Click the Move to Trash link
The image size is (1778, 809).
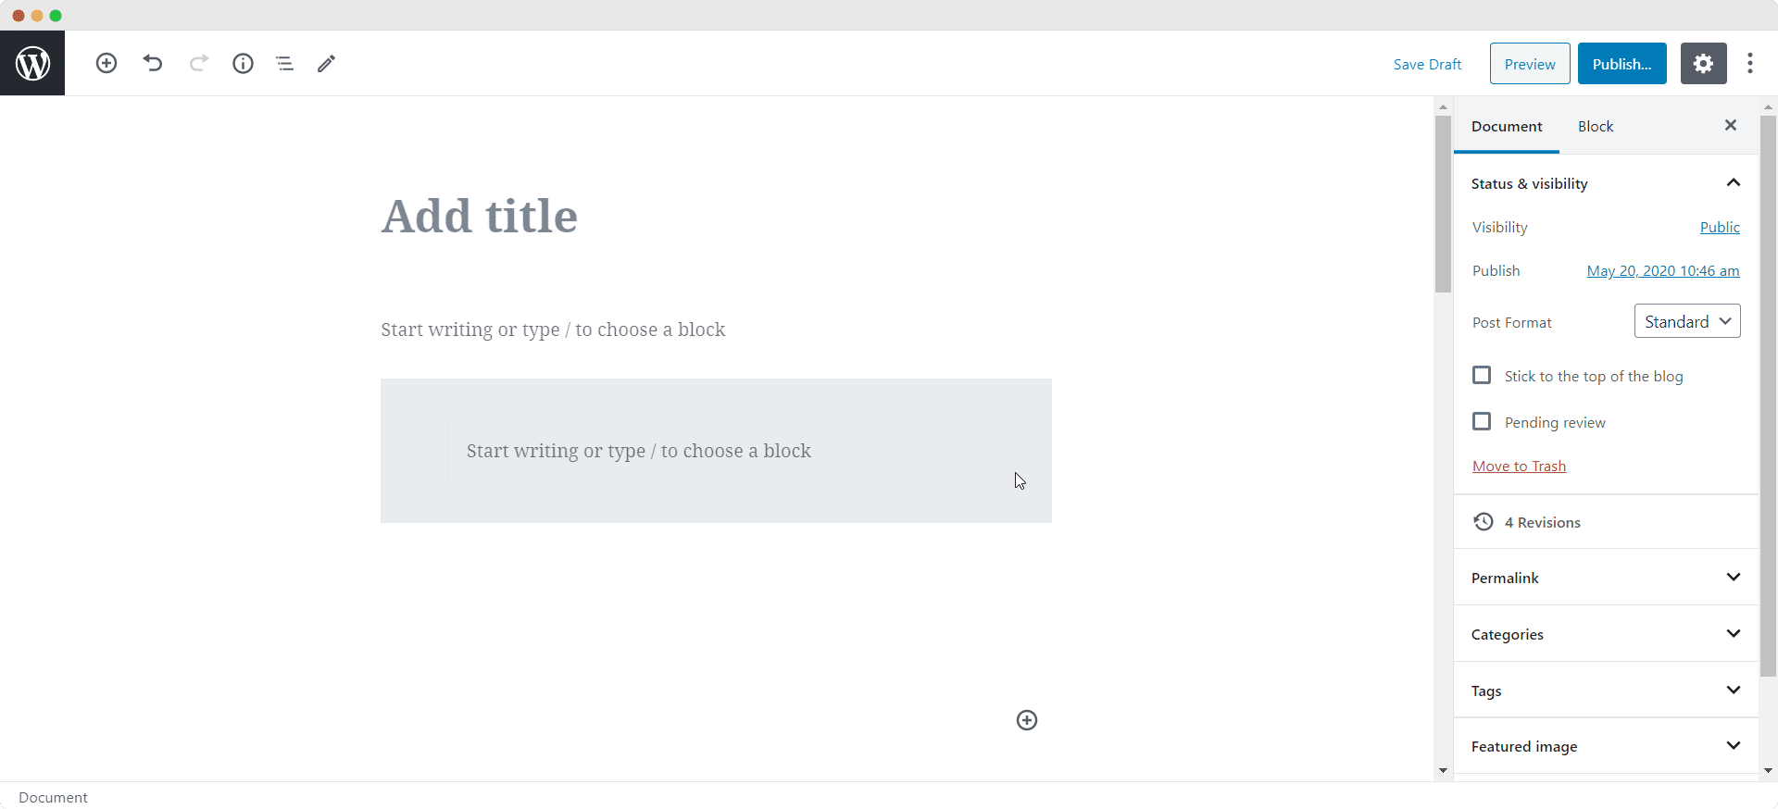coord(1519,466)
